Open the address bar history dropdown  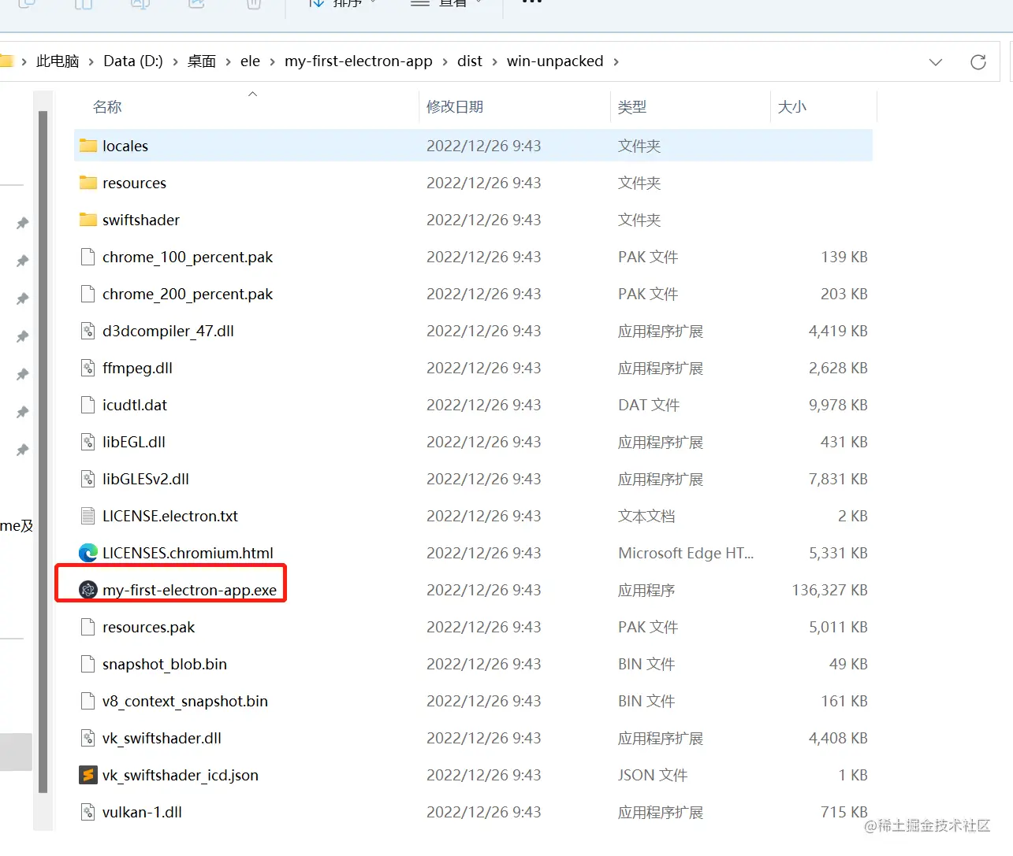pyautogui.click(x=936, y=61)
